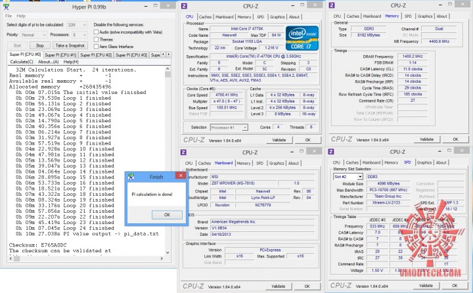Select the Super PI [CPU #3] tab
Viewport: 473px width, 293px height.
[x=131, y=55]
